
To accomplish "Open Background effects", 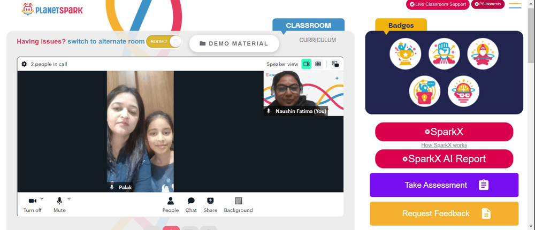I will click(239, 205).
